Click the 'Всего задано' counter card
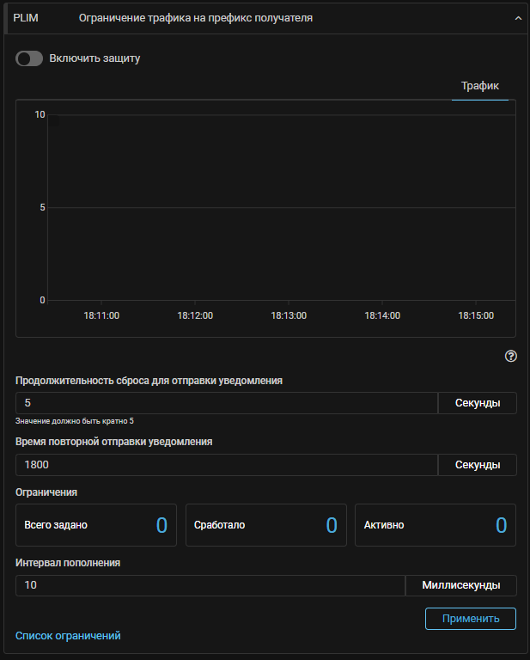530x660 pixels. point(95,525)
